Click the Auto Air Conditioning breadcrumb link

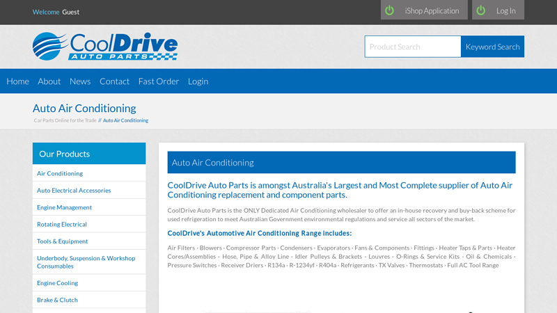pyautogui.click(x=125, y=120)
